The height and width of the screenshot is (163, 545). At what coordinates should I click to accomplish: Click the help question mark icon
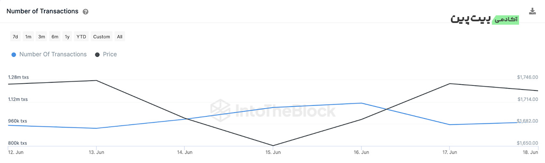pyautogui.click(x=86, y=12)
